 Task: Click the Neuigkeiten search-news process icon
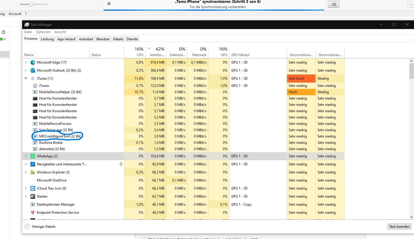click(33, 164)
